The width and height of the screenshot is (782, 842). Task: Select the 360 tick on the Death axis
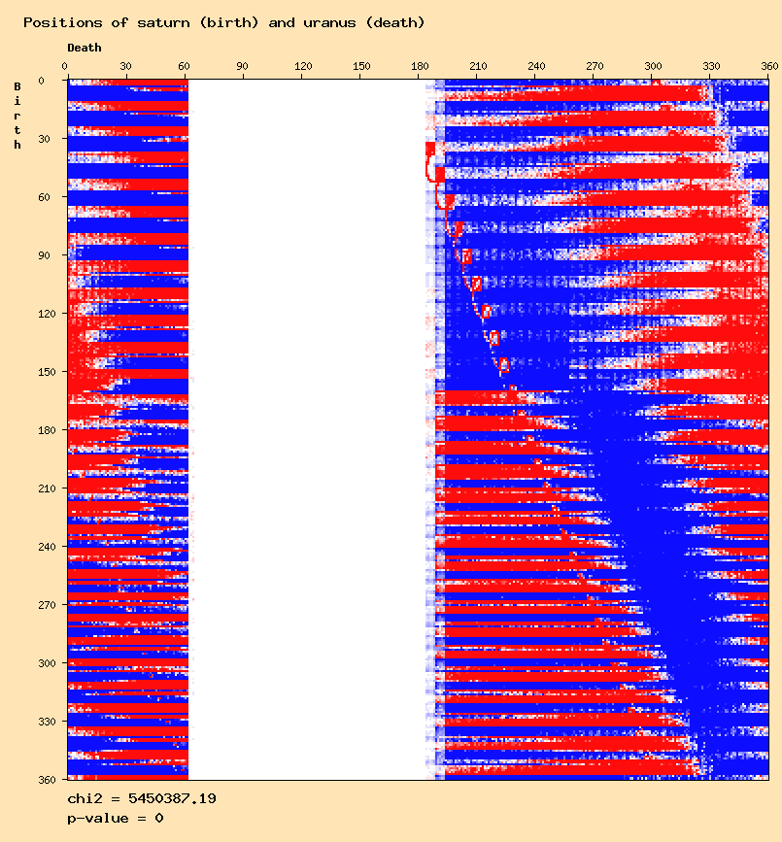pos(769,66)
